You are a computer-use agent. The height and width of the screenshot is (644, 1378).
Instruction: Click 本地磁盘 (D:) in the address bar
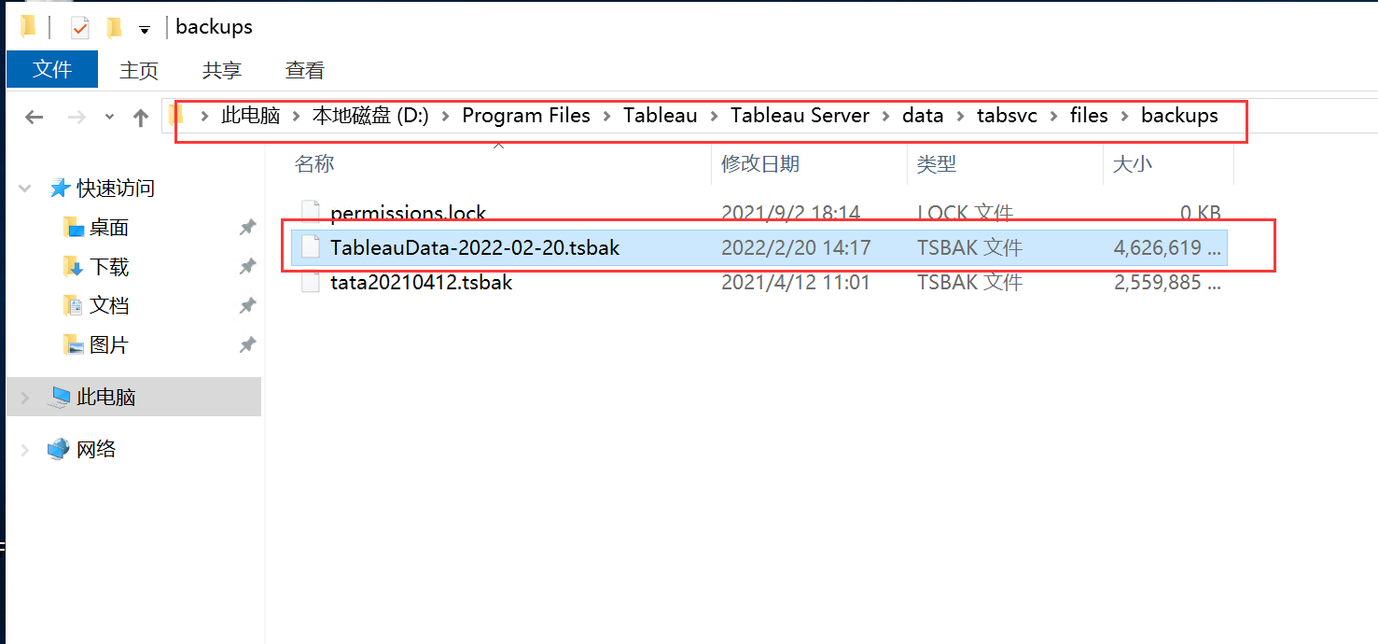370,116
